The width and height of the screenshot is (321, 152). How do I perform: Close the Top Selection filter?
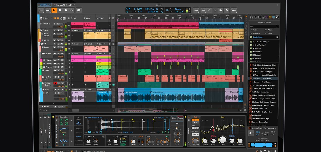pos(277,37)
